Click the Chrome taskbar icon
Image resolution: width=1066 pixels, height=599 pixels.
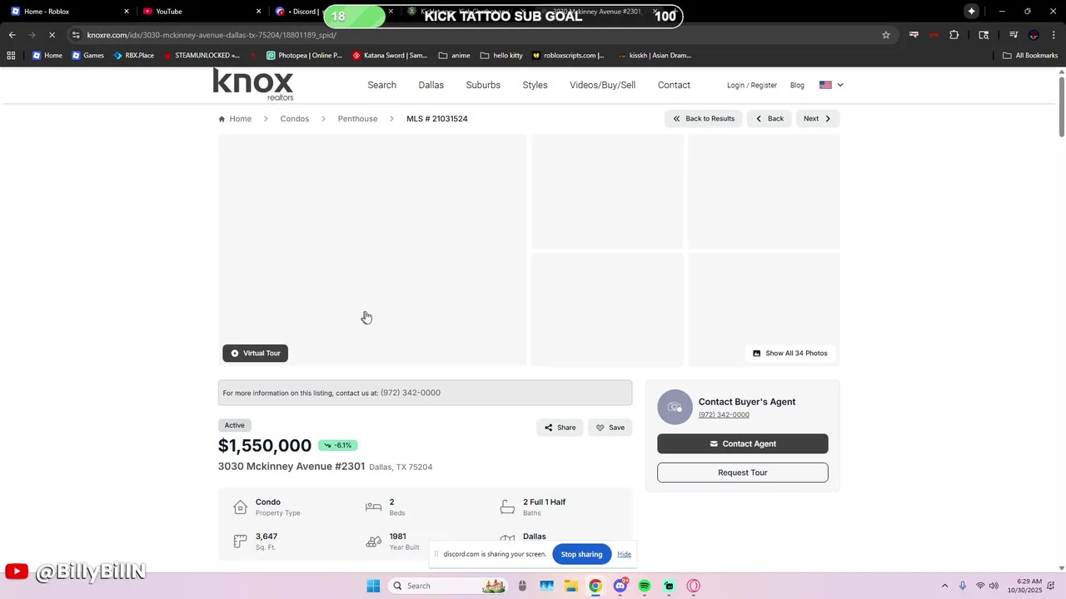[595, 586]
